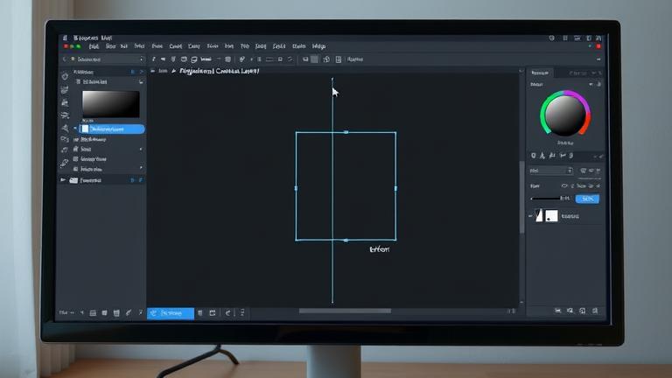Viewport: 672px width, 378px height.
Task: Open the wide dropdown field left of the top toolbar
Action: coord(102,59)
